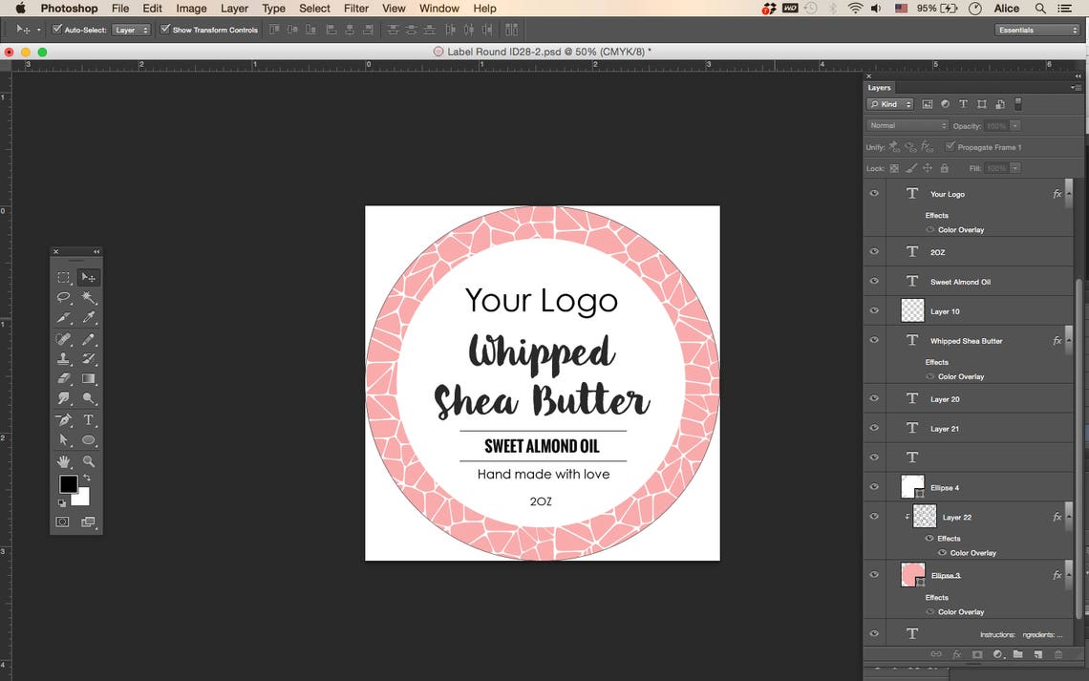Image resolution: width=1089 pixels, height=681 pixels.
Task: Lock transparent pixels for current layer
Action: (894, 168)
